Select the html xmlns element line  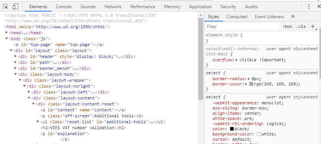(57, 27)
